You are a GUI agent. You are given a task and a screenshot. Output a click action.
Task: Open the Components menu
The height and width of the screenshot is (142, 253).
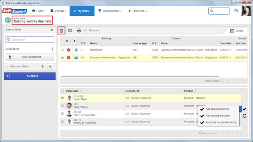(110, 11)
